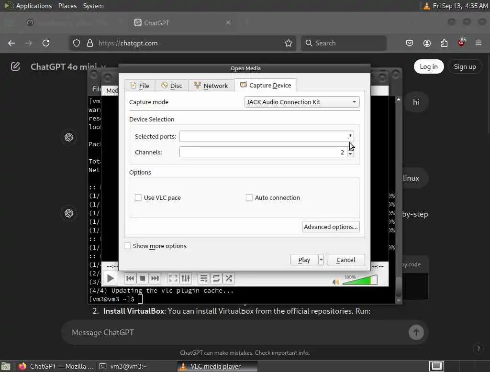490x372 pixels.
Task: Click the Channels value field
Action: point(263,152)
